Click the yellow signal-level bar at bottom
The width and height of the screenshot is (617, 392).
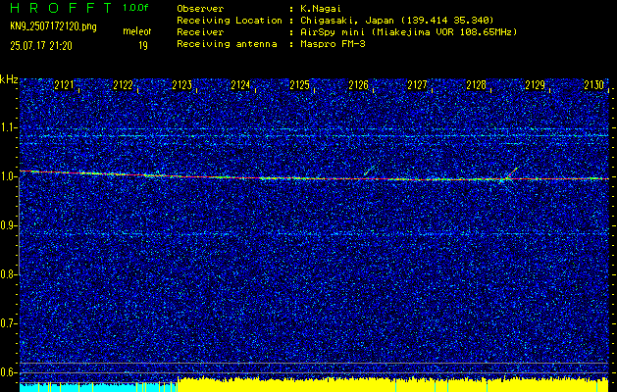pyautogui.click(x=392, y=384)
